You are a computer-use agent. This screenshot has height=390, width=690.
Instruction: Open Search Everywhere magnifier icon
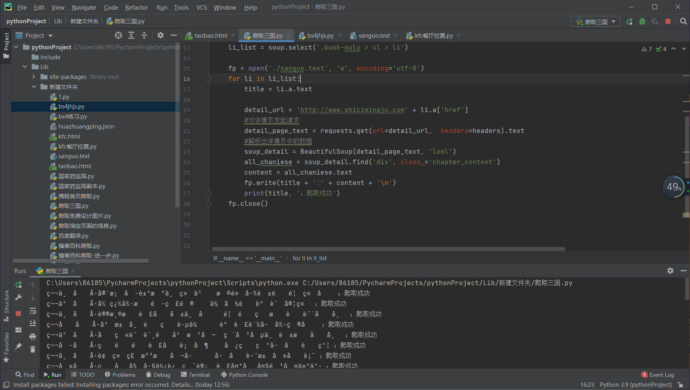click(x=683, y=21)
